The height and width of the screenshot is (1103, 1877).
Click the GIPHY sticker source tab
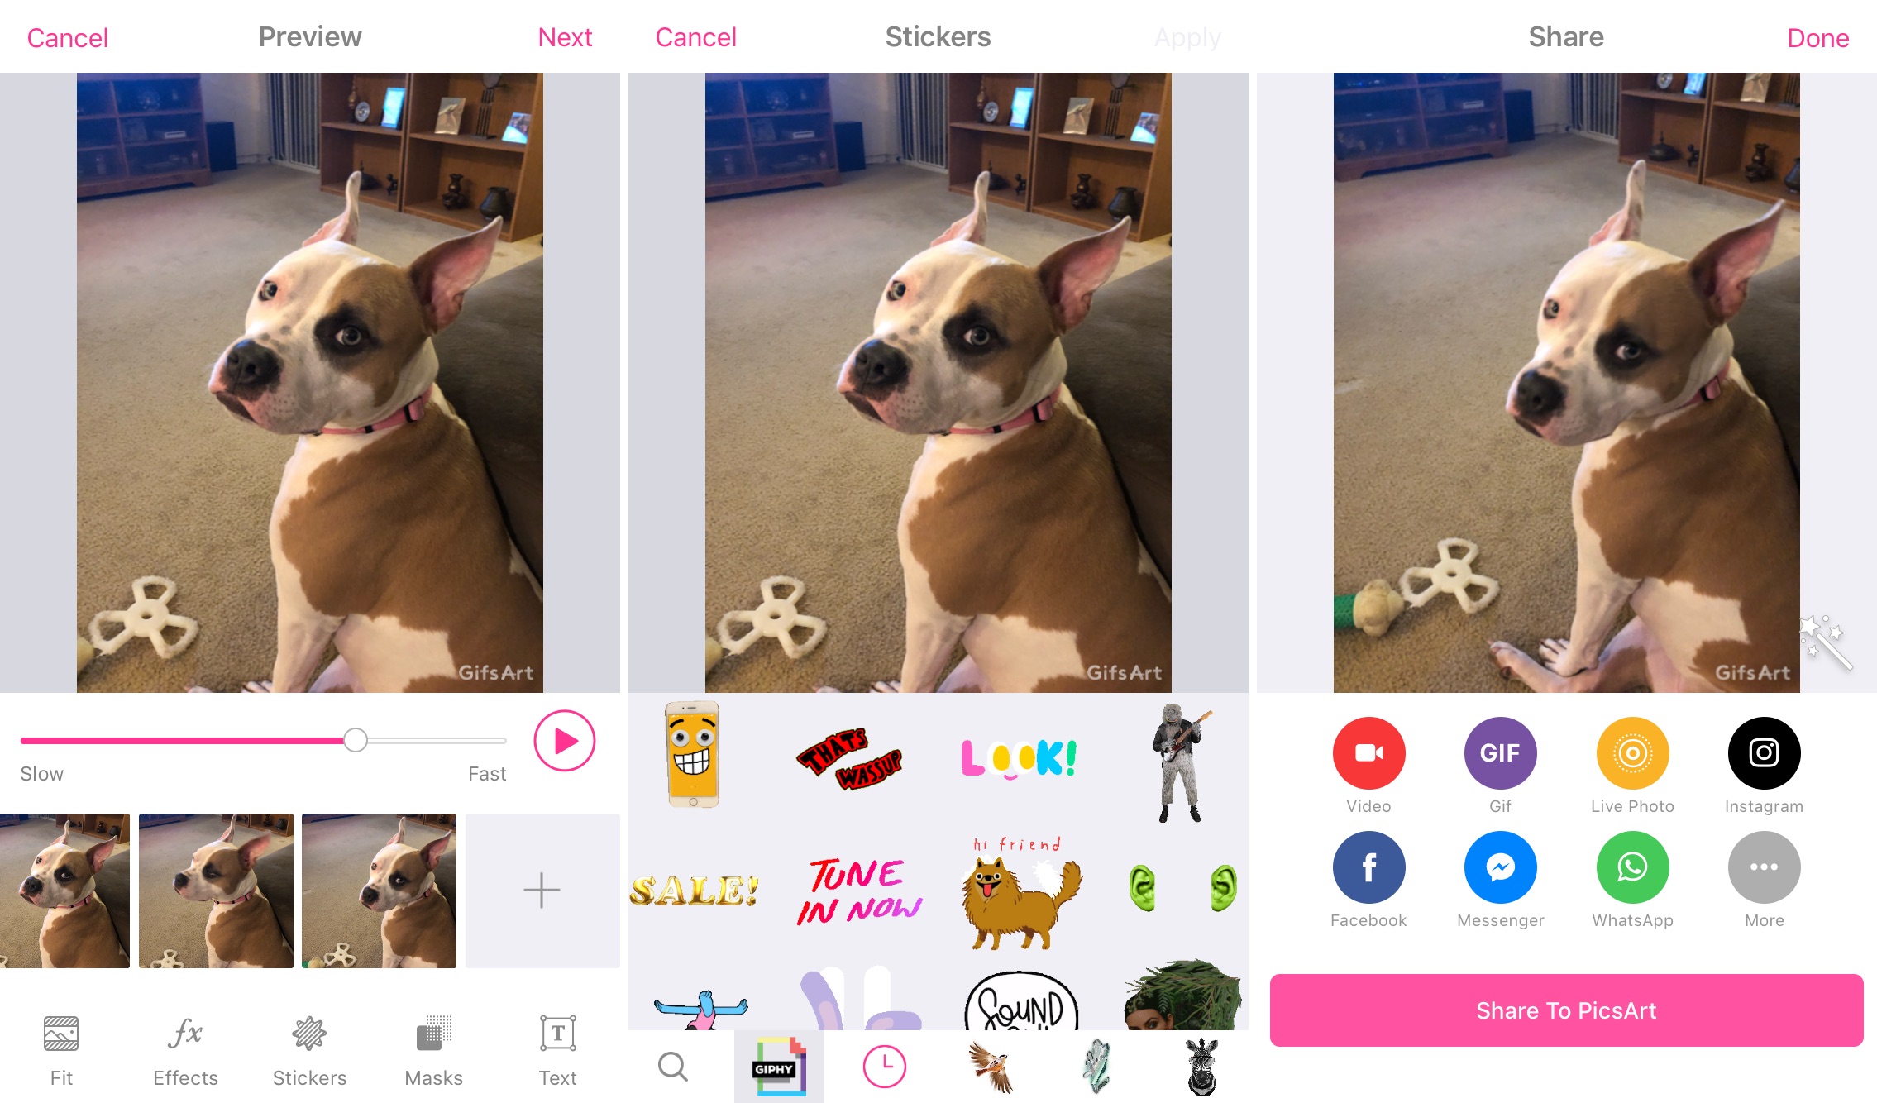[x=777, y=1067]
